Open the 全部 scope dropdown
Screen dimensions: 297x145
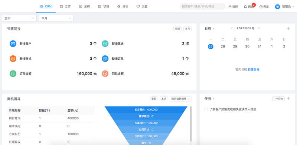pyautogui.click(x=19, y=18)
